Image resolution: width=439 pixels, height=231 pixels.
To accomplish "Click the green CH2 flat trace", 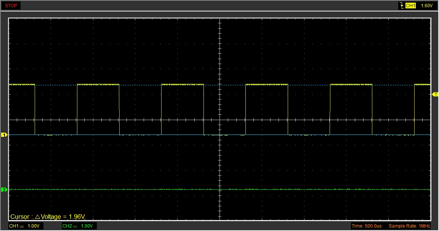I will click(220, 189).
